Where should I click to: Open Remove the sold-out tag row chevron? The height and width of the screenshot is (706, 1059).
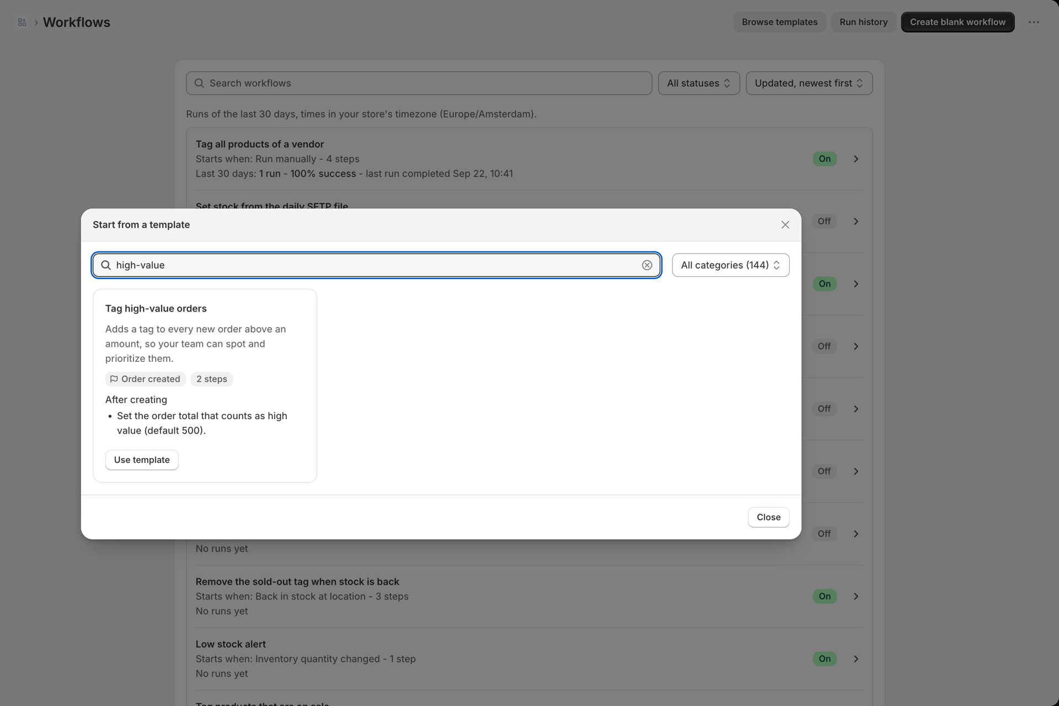[856, 596]
